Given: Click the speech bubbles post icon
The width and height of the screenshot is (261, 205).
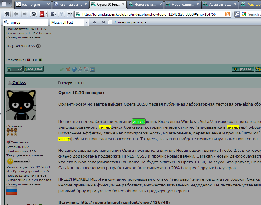Looking at the screenshot, I should (86, 69).
